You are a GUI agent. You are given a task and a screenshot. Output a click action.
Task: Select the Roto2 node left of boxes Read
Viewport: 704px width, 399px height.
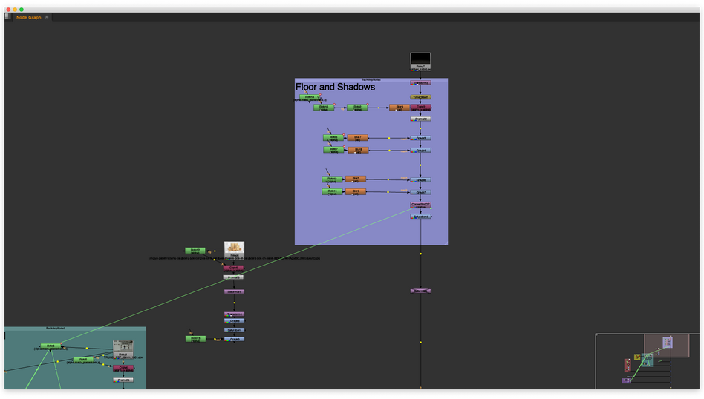point(195,251)
